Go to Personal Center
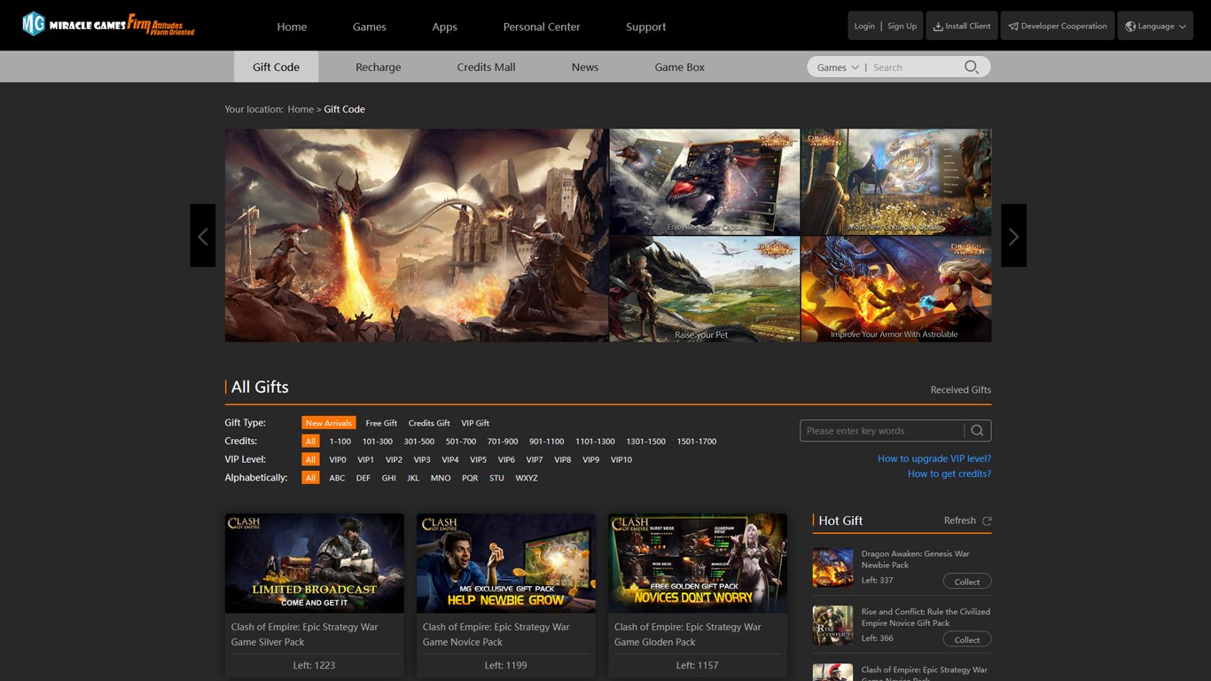This screenshot has width=1211, height=681. pyautogui.click(x=542, y=27)
